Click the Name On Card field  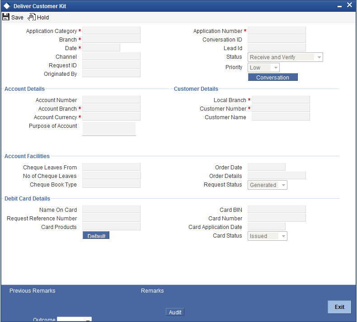(111, 210)
